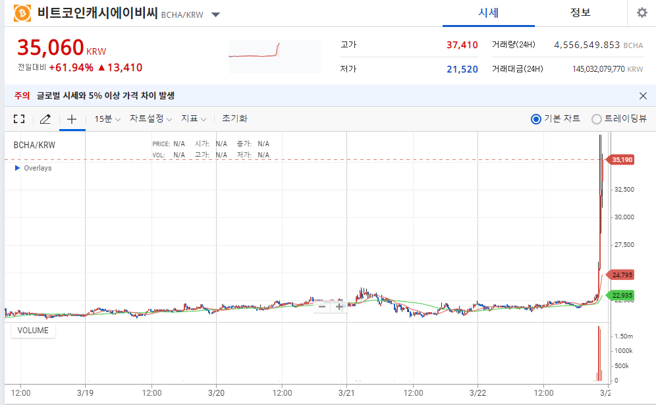The image size is (656, 405).
Task: Click the mini price sparkline chart
Action: pyautogui.click(x=275, y=57)
